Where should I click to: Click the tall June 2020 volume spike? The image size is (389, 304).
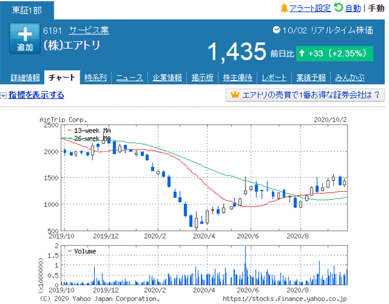pyautogui.click(x=245, y=265)
